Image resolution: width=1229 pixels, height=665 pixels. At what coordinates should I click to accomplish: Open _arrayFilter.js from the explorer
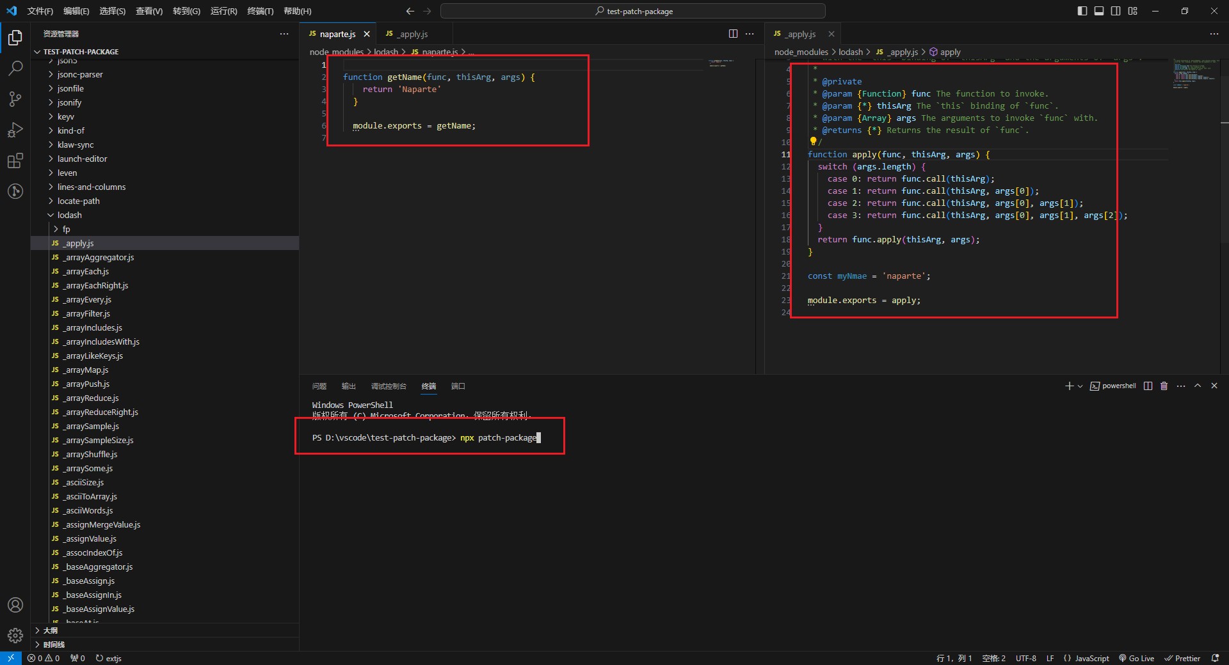86,314
